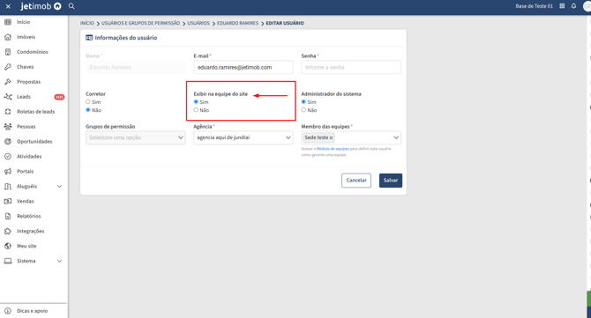Open Oportunidades in the sidebar menu
Viewport: 591px width, 318px height.
point(34,142)
